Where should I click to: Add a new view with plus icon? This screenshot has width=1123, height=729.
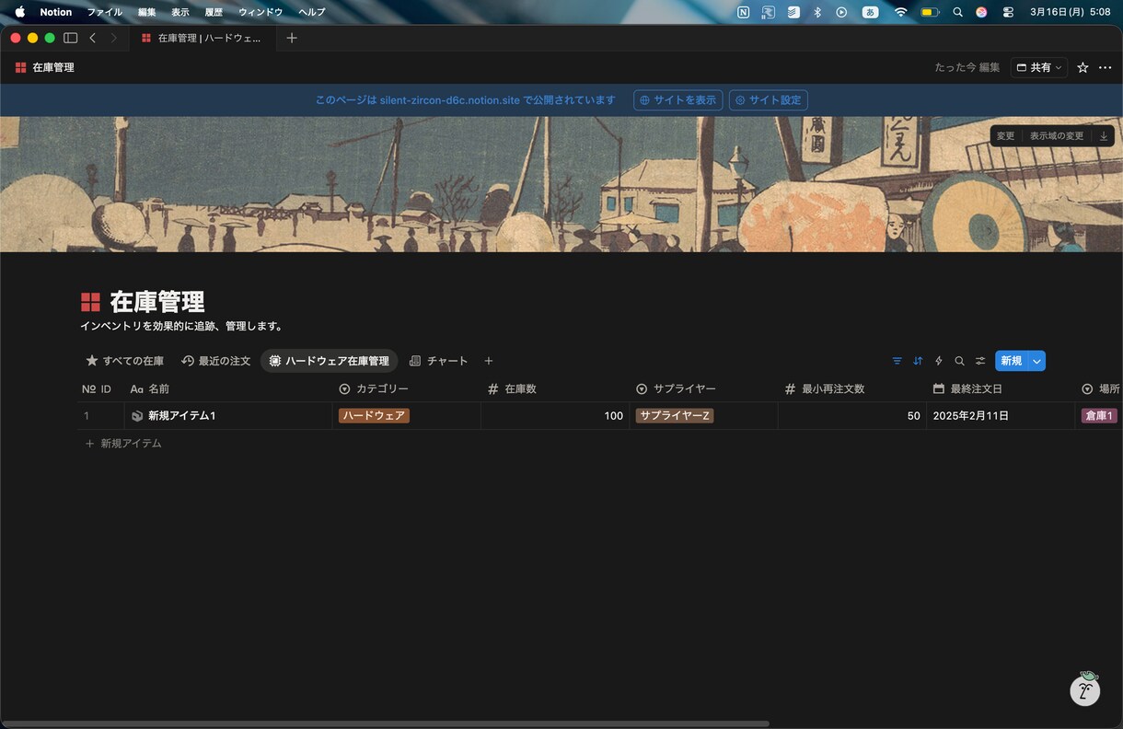(489, 361)
